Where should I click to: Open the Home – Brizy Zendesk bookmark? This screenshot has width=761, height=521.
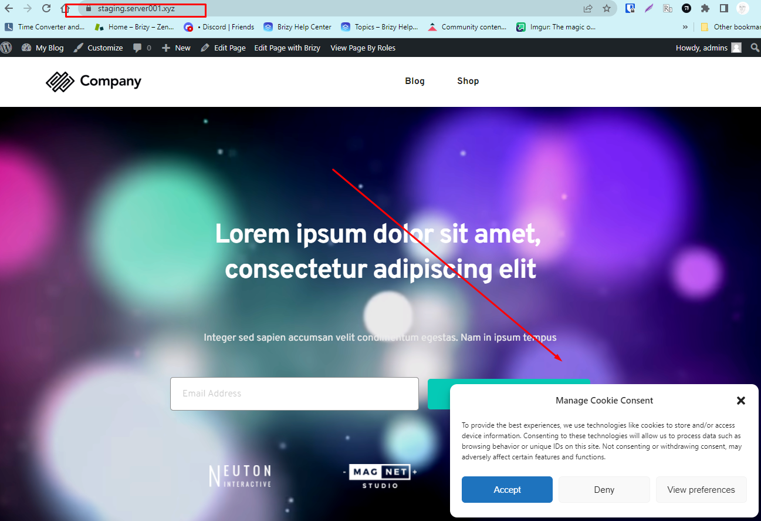(134, 26)
